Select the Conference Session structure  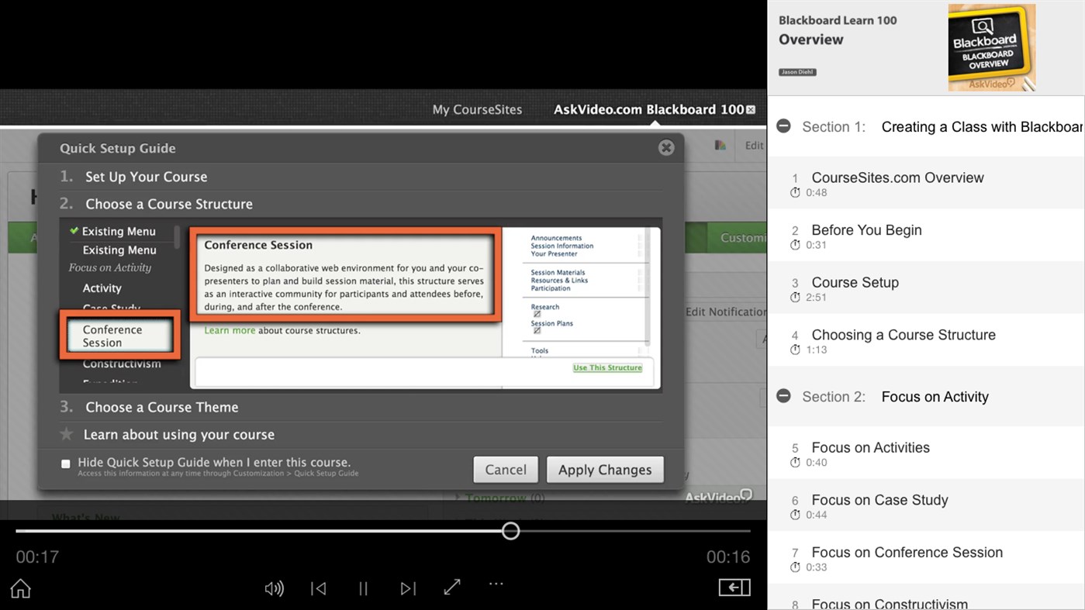click(x=120, y=336)
